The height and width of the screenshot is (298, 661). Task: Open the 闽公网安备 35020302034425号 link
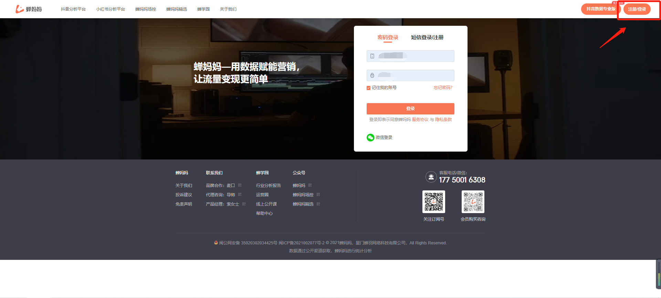[x=248, y=243]
